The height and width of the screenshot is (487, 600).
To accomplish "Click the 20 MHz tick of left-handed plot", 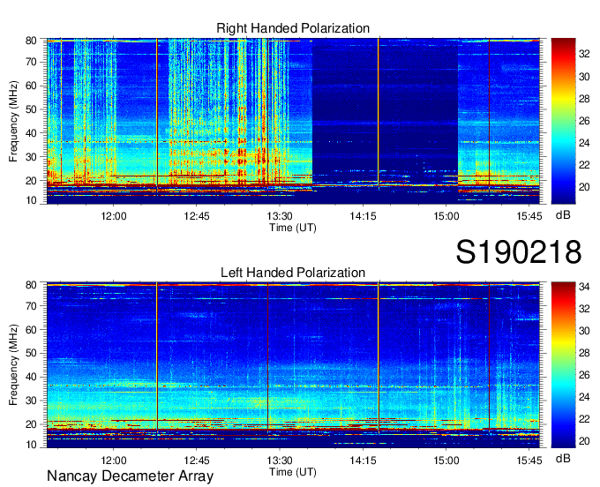I will click(31, 424).
